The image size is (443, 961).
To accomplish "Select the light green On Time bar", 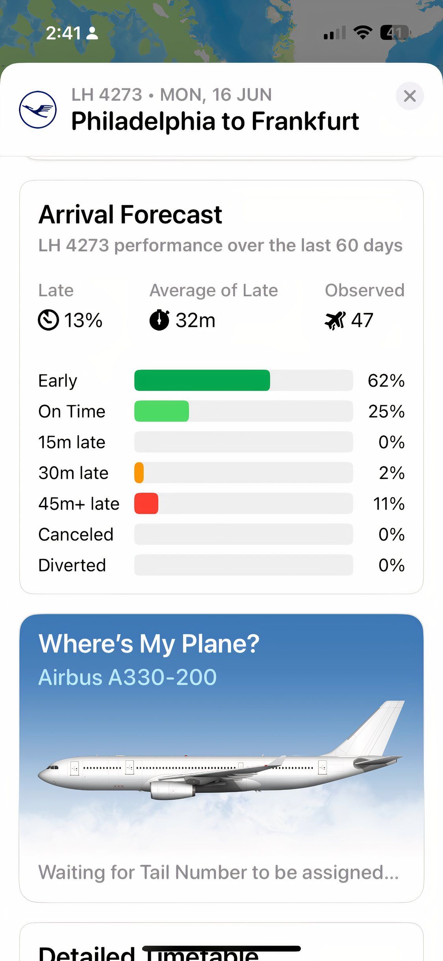I will (161, 411).
